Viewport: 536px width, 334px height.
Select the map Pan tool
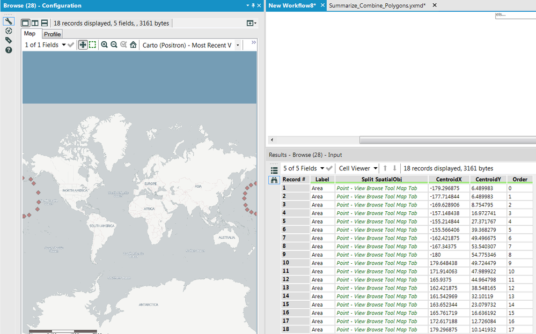[x=83, y=44]
